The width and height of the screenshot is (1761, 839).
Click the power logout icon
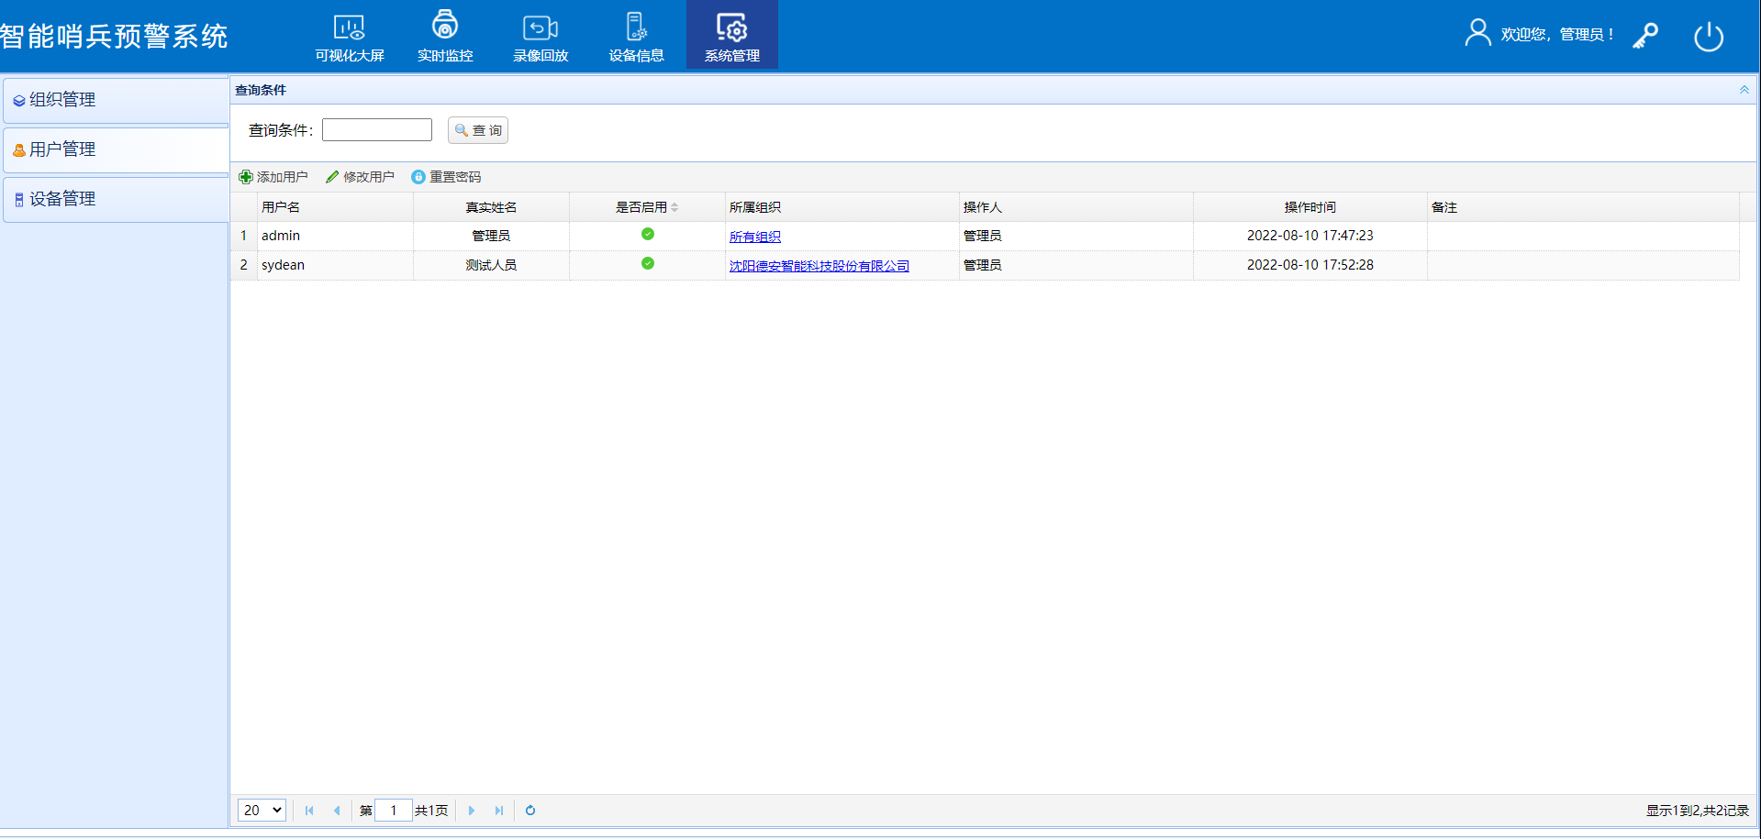(1708, 37)
